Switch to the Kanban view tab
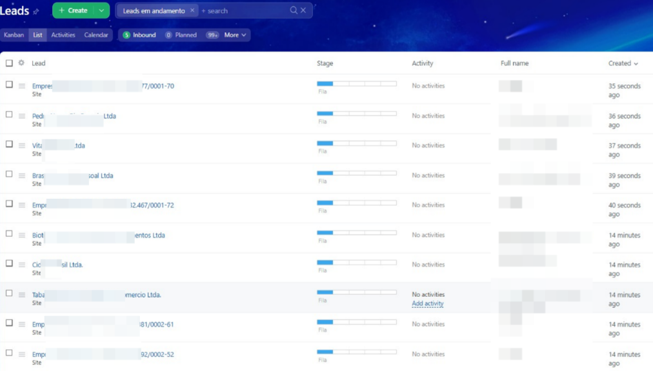 tap(14, 35)
